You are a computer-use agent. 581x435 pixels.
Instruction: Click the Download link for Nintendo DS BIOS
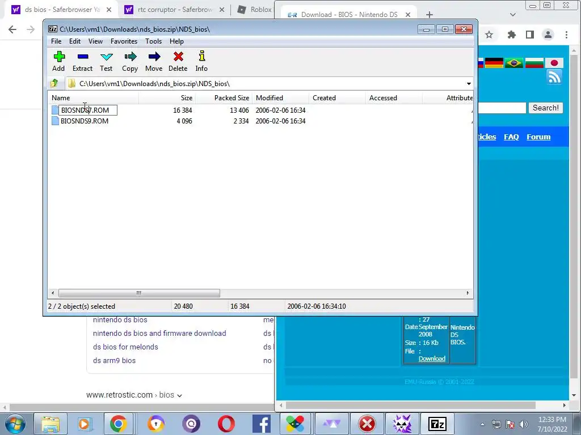pos(432,359)
